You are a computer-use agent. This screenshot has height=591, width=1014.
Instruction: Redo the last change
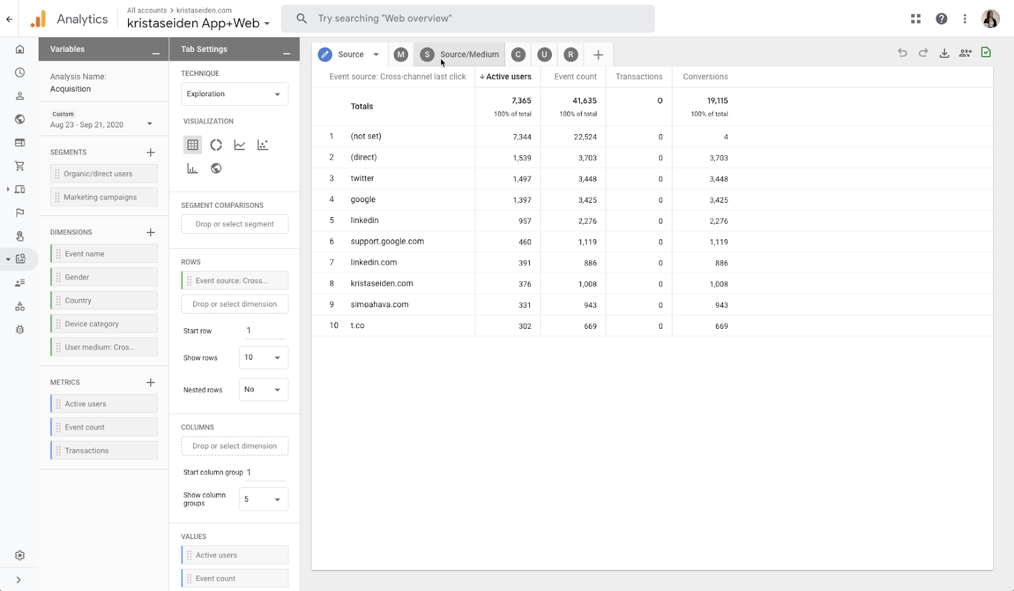[x=923, y=53]
